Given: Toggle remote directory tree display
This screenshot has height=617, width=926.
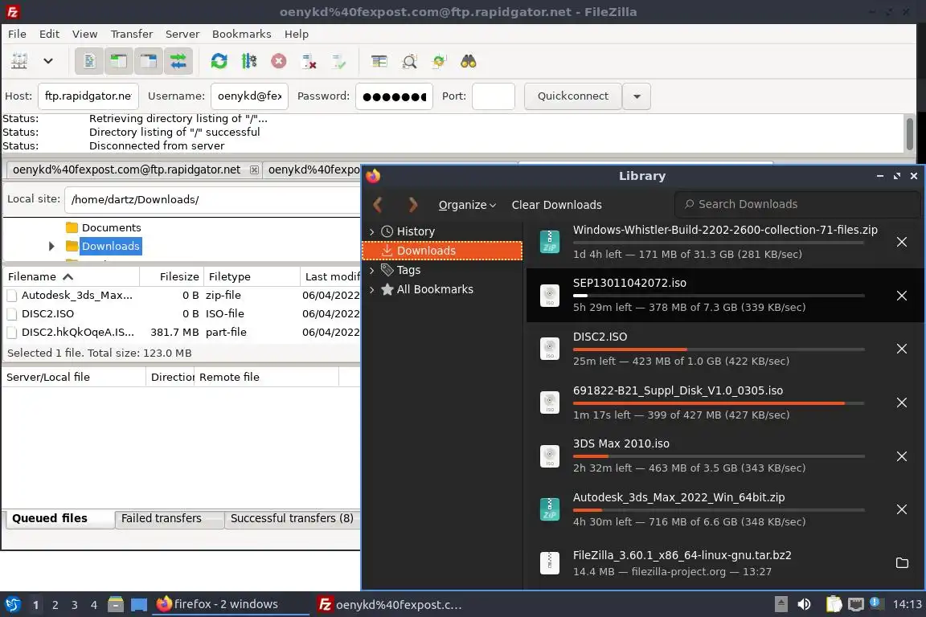Looking at the screenshot, I should (148, 61).
